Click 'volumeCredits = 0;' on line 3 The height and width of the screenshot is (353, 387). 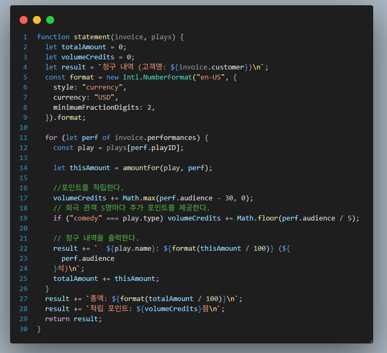click(98, 57)
